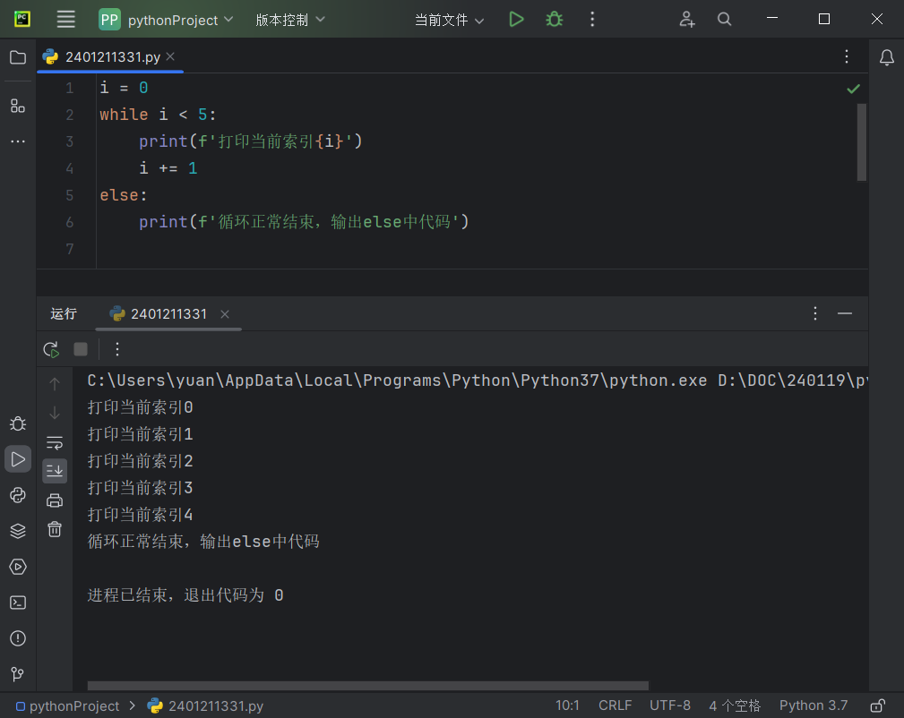904x718 pixels.
Task: Show more tool windows ellipsis in left sidebar
Action: pos(18,141)
